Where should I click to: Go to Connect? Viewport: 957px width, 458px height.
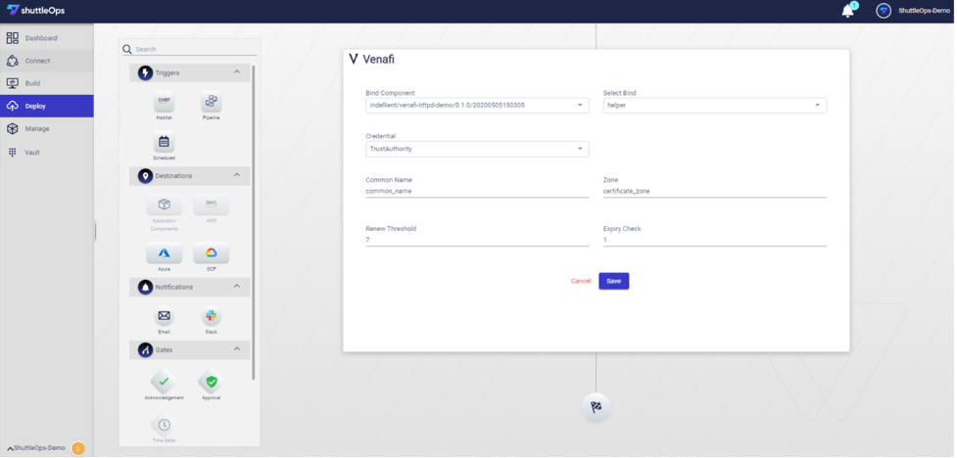point(46,61)
